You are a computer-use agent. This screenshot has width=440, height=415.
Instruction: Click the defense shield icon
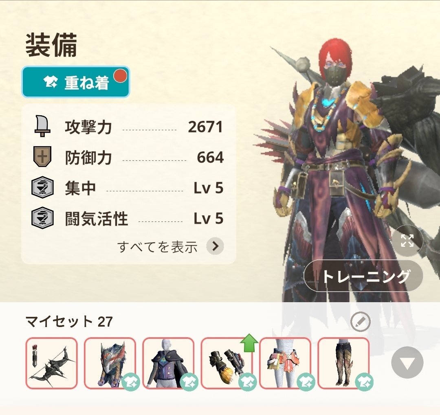[x=42, y=156]
